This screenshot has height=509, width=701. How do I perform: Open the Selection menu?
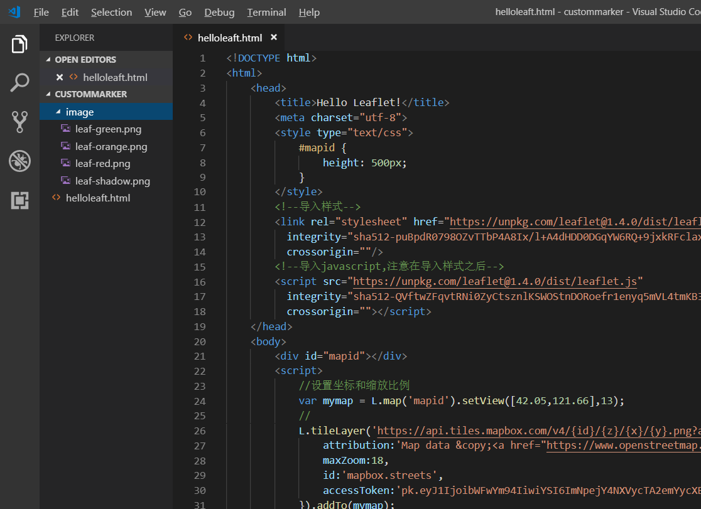(111, 12)
